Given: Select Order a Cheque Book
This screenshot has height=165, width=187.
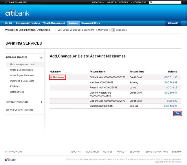Looking at the screenshot, I should tap(21, 70).
